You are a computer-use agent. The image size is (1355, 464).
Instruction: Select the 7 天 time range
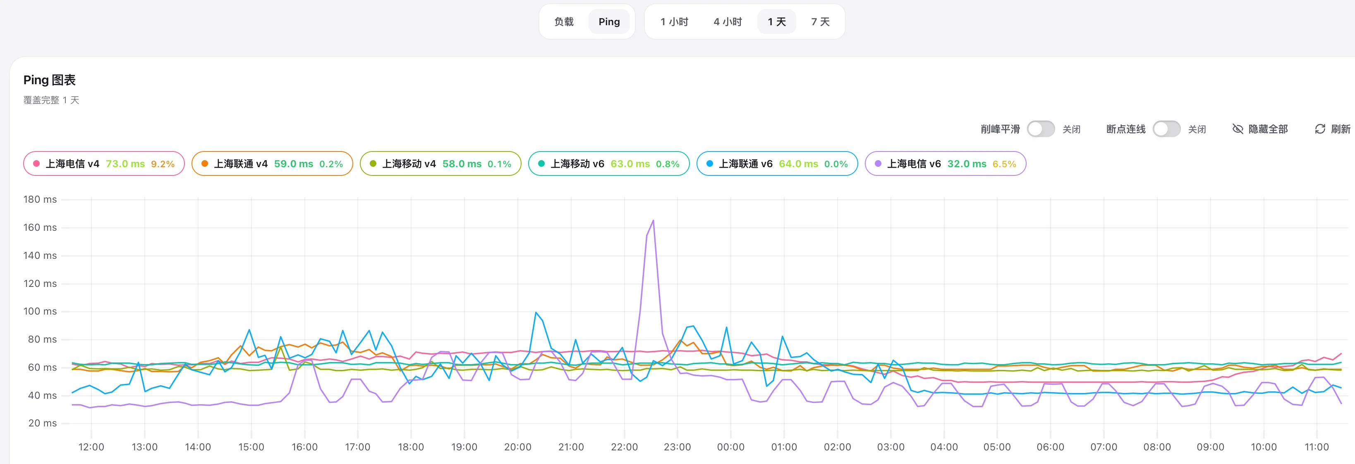[820, 21]
